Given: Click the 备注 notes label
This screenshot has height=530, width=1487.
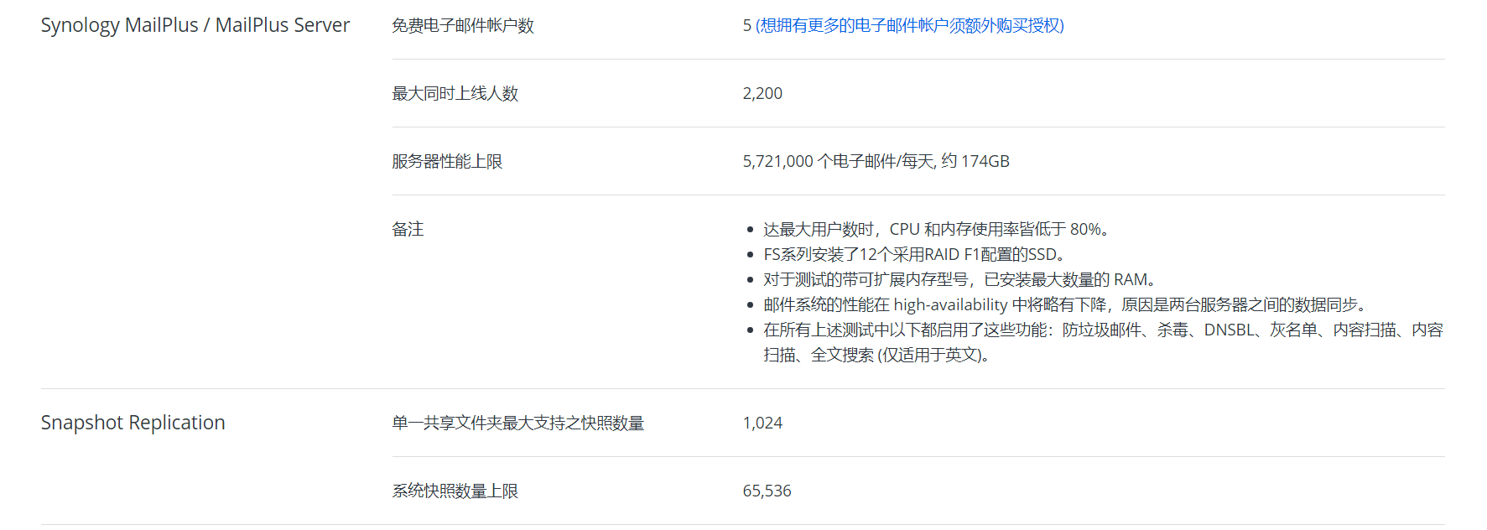Looking at the screenshot, I should [408, 230].
